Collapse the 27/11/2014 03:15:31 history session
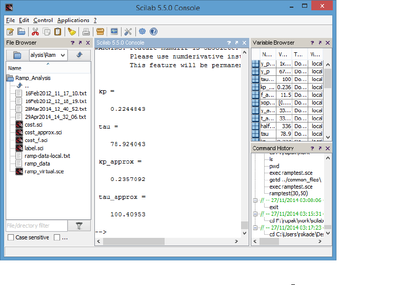 [255, 214]
